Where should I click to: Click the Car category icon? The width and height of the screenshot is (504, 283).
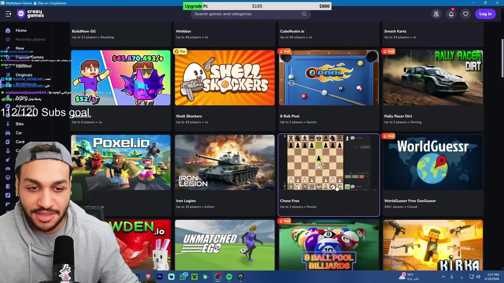point(8,133)
